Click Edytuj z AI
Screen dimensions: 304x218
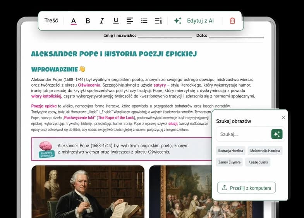(x=200, y=21)
